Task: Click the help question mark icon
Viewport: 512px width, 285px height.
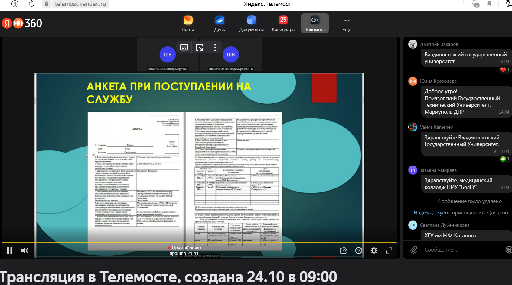Action: pyautogui.click(x=359, y=250)
